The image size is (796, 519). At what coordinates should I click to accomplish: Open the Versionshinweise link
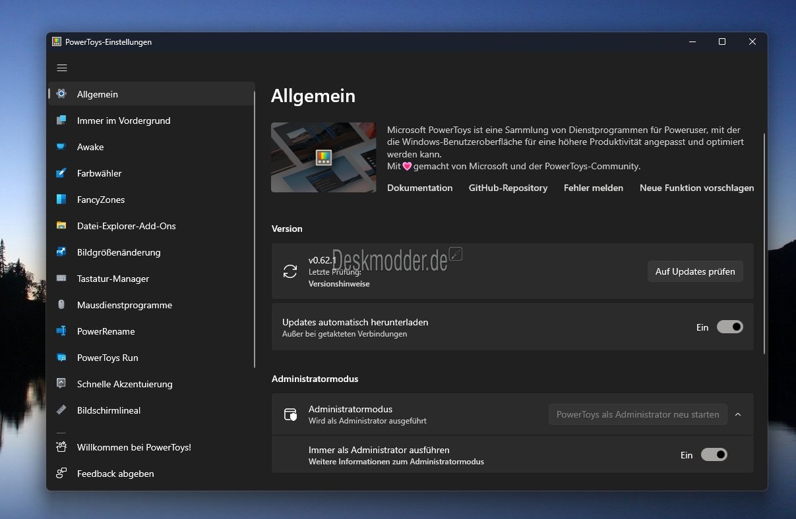[339, 284]
